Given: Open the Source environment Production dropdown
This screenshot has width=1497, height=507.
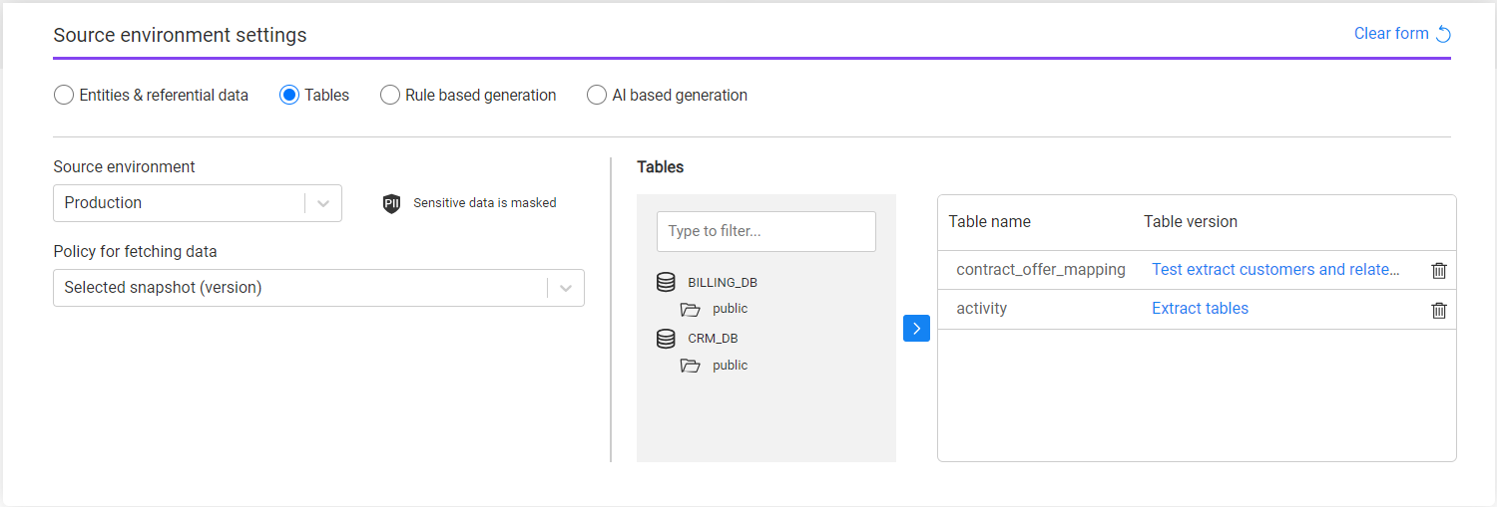Looking at the screenshot, I should click(x=198, y=203).
